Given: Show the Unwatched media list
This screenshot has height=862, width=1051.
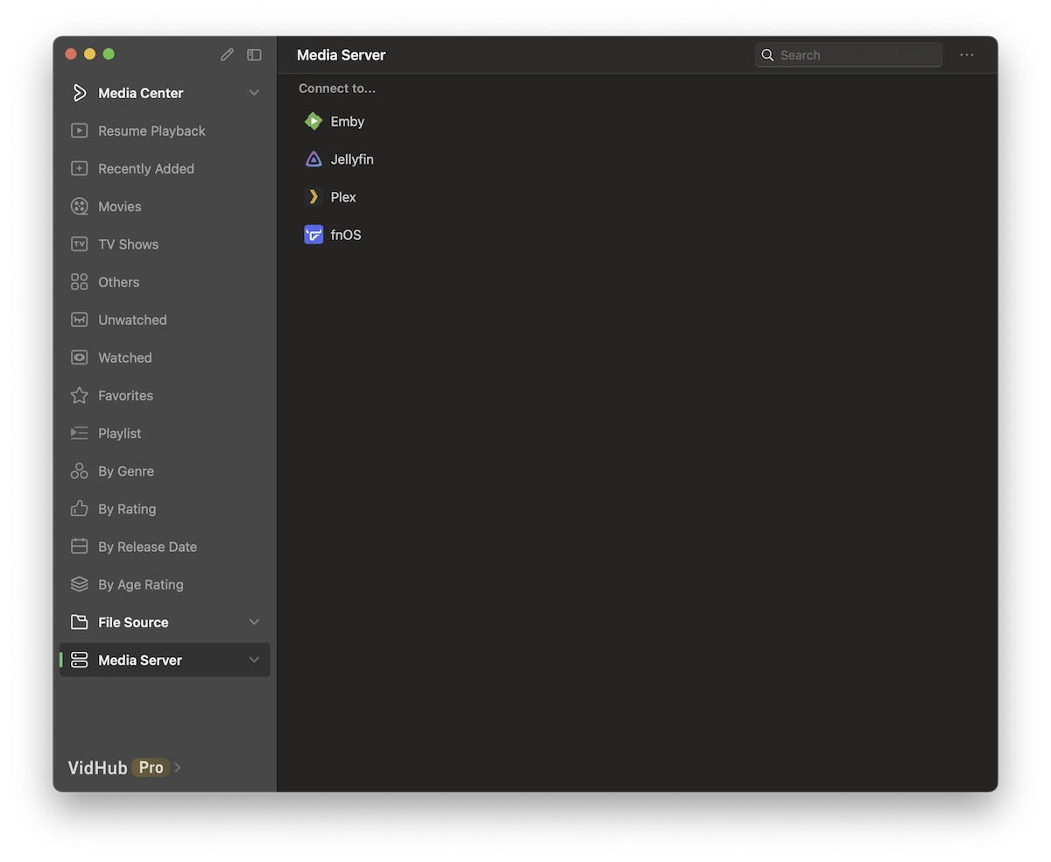Looking at the screenshot, I should [132, 320].
